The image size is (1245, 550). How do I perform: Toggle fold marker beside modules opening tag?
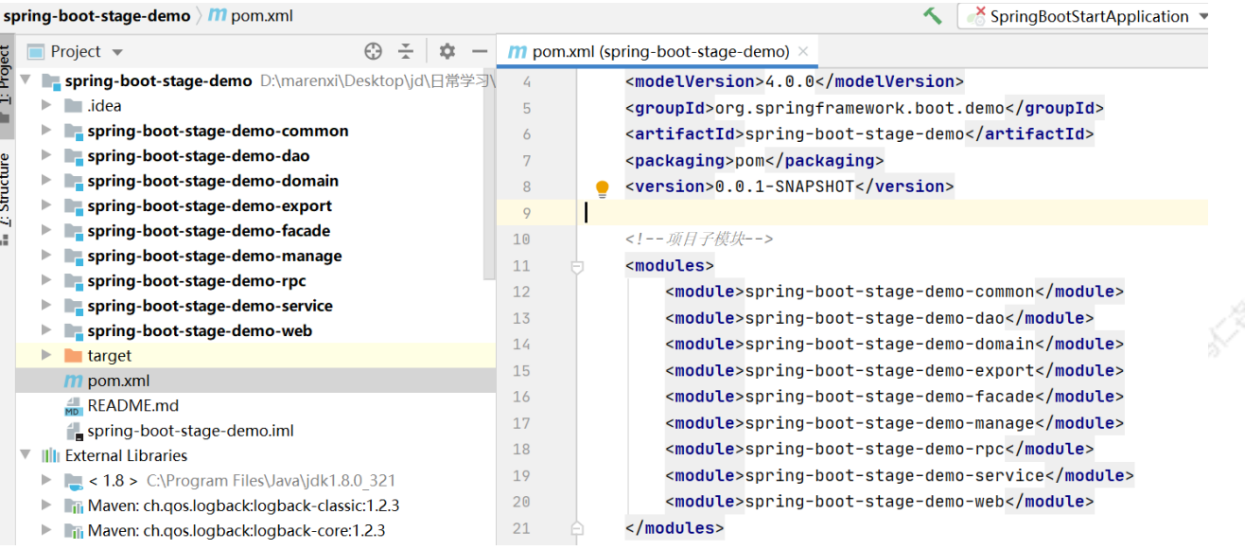[x=577, y=268]
